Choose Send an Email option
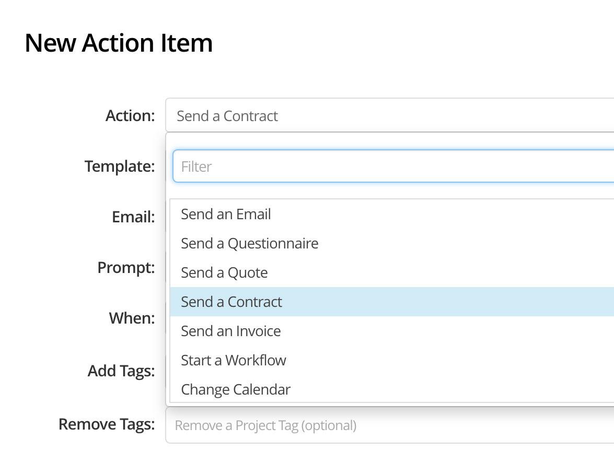614x452 pixels. point(226,214)
